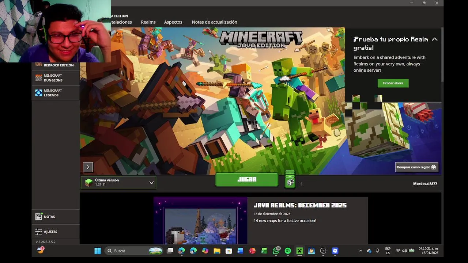Open Wi-Fi network settings in tray
Viewport: 468px width, 263px height.
click(398, 251)
